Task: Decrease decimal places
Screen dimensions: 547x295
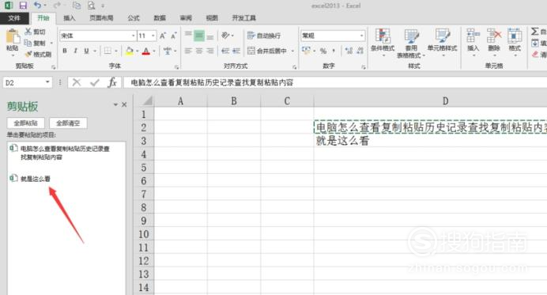Action: [360, 51]
